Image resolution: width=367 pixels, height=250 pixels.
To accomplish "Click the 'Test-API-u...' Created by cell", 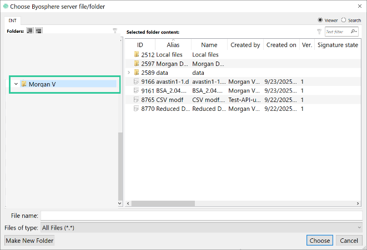I will [x=244, y=100].
